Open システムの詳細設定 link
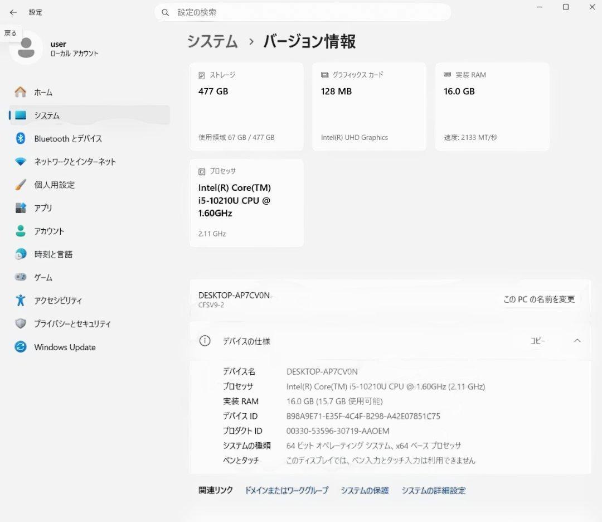Viewport: 602px width, 522px height. (434, 491)
